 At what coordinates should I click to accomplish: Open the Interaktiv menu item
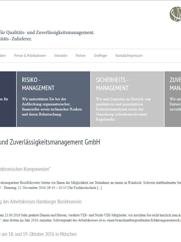click(61, 56)
